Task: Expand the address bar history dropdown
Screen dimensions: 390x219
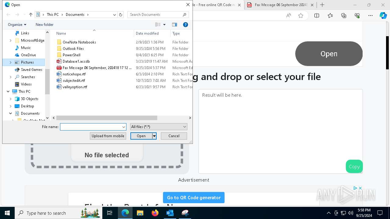Action: click(x=115, y=15)
